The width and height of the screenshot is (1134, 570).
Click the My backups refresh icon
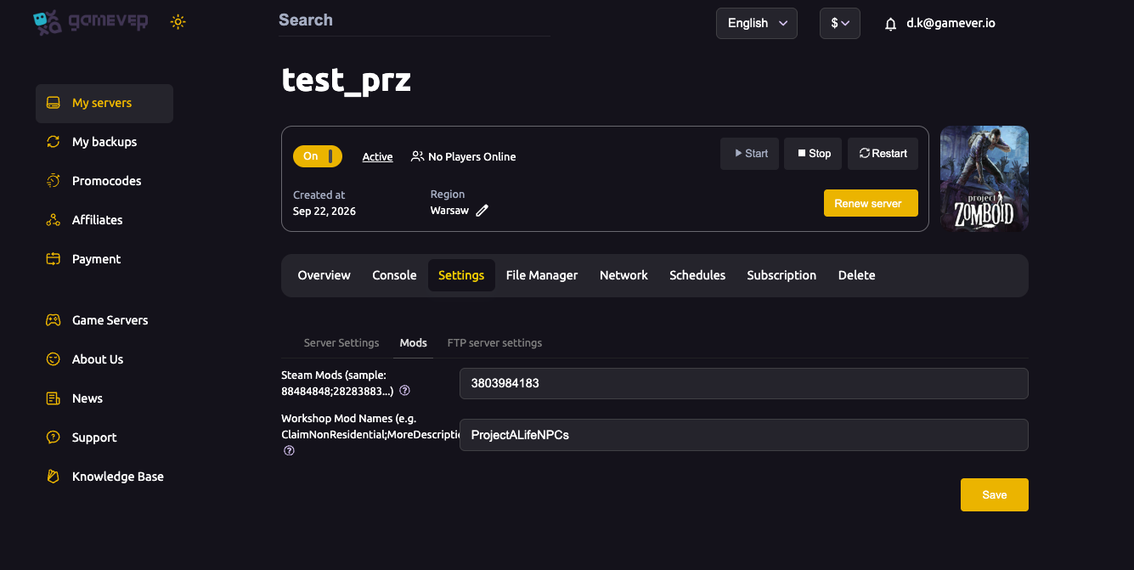(54, 142)
